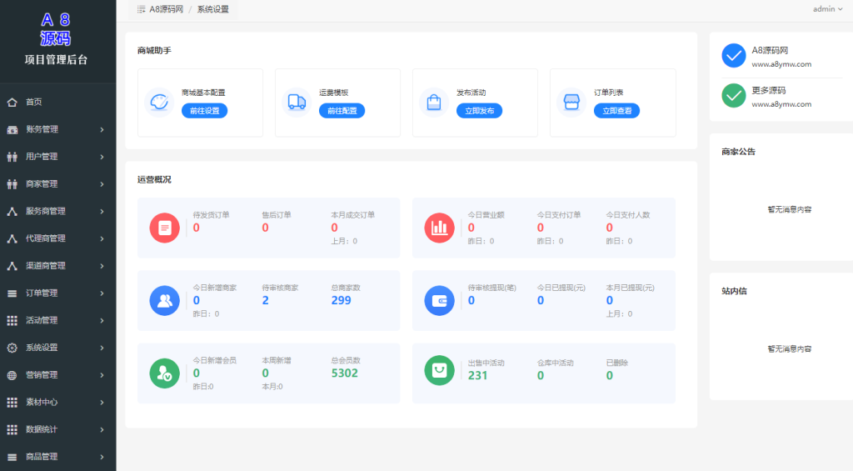
Task: Open the 素材中心 menu item
Action: point(57,403)
